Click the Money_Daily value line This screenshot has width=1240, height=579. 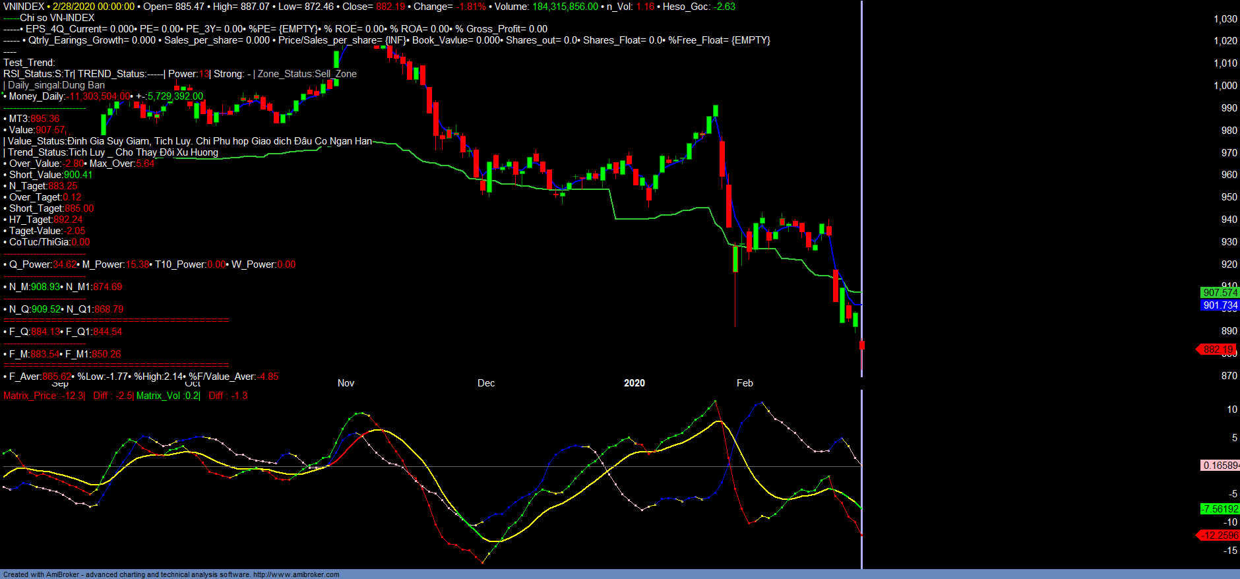pos(99,96)
